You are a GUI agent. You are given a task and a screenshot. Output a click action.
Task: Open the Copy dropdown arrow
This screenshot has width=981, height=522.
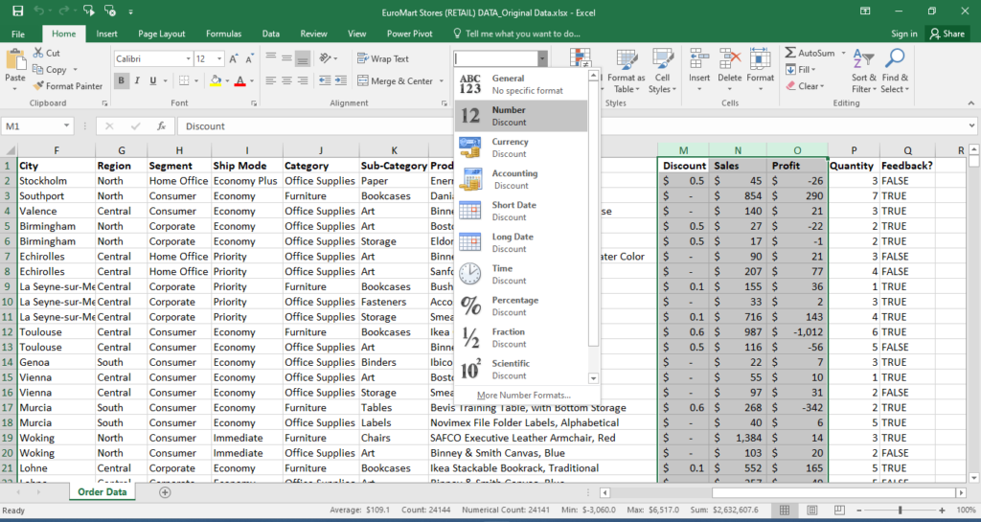click(75, 70)
